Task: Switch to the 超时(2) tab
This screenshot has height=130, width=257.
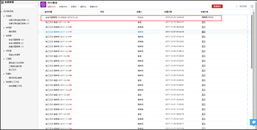Action: (83, 7)
